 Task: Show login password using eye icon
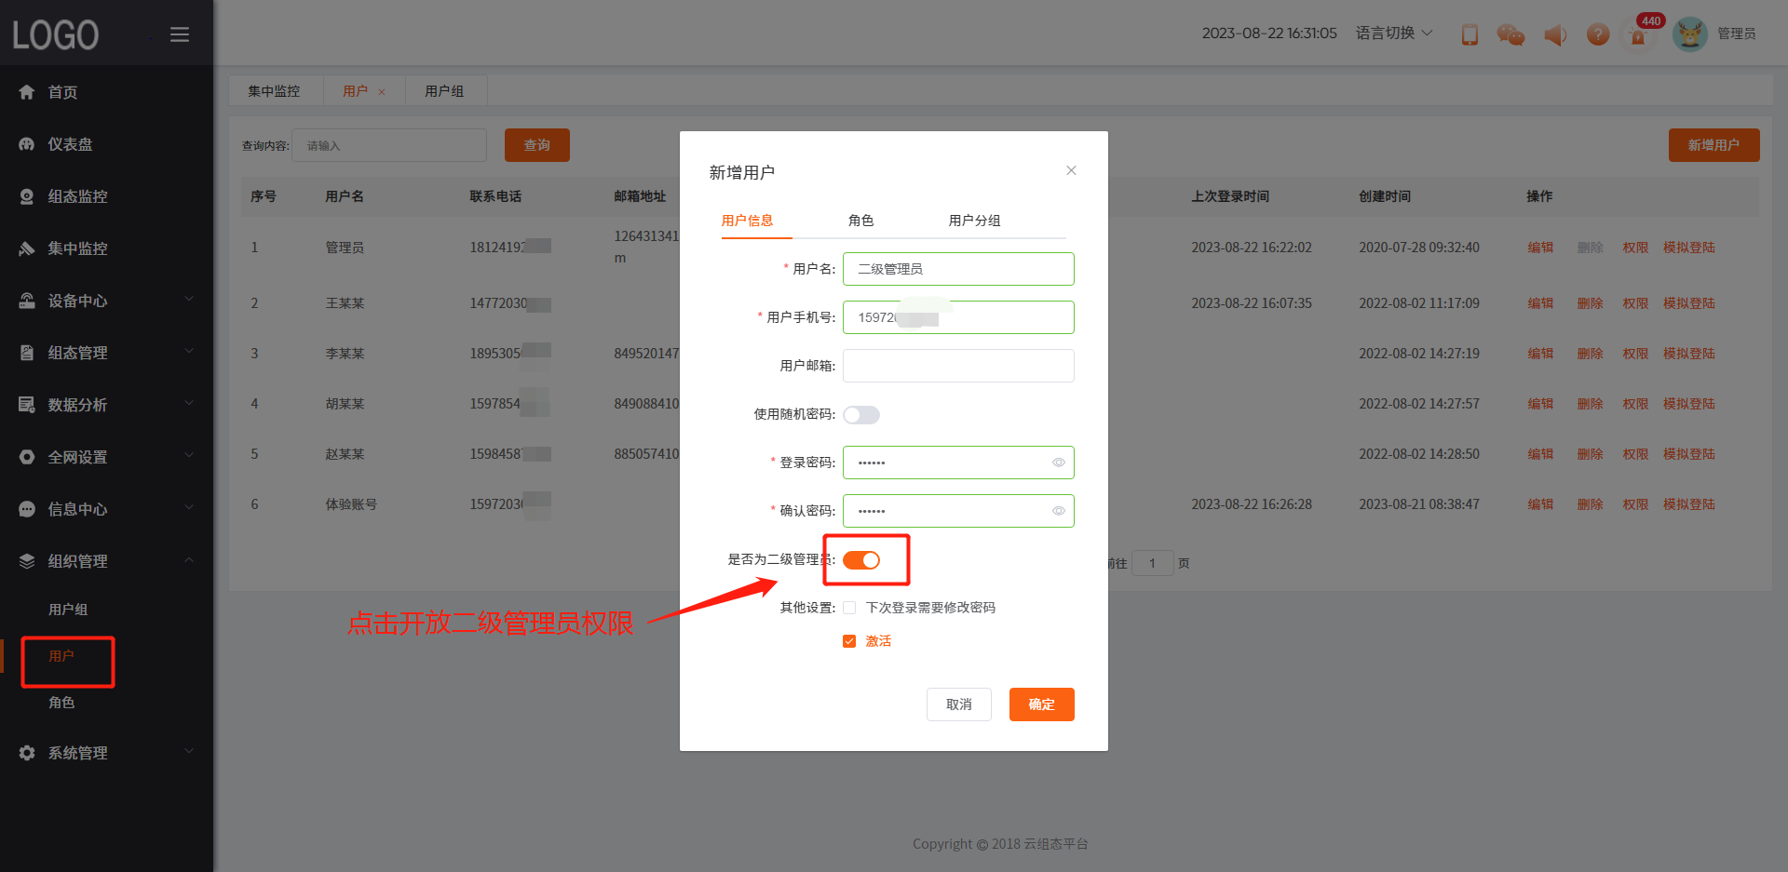pyautogui.click(x=1058, y=463)
